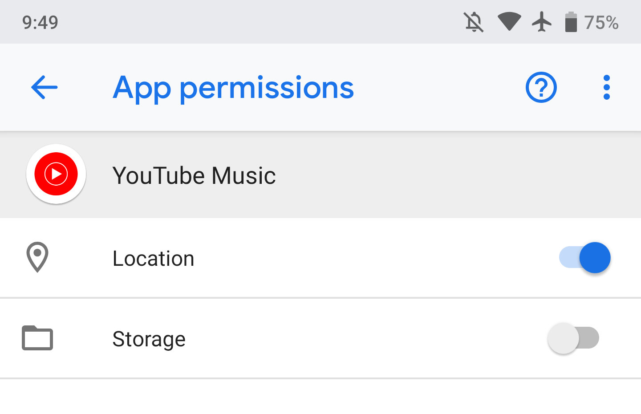Select the YouTube Music app name
Image resolution: width=641 pixels, height=414 pixels.
click(194, 175)
